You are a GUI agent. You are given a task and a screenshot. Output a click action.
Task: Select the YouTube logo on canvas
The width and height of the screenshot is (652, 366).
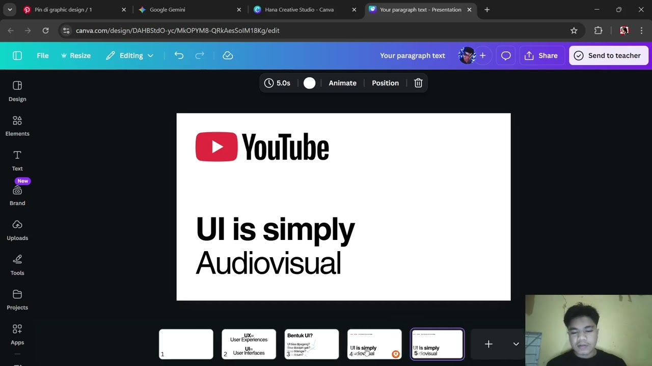click(x=262, y=147)
